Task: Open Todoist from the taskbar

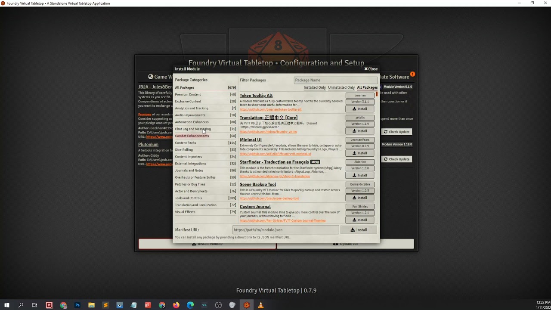Action: 148,305
